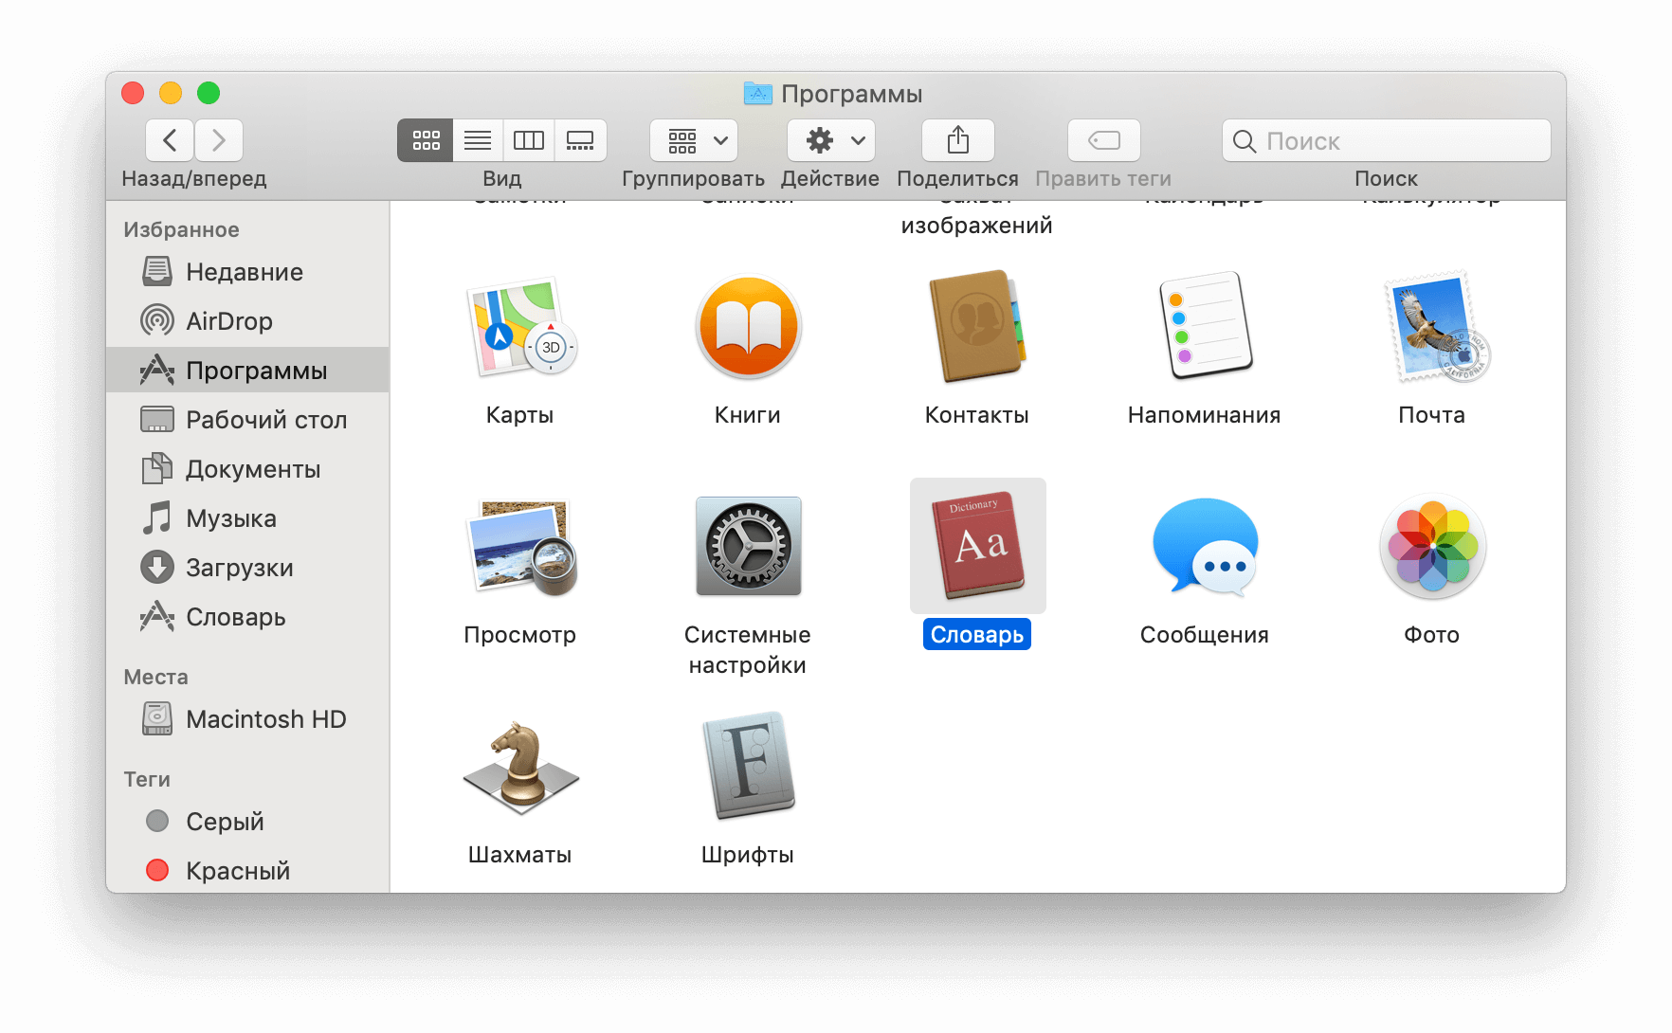Open the Карты (Maps) app icon
The image size is (1672, 1033).
point(520,327)
